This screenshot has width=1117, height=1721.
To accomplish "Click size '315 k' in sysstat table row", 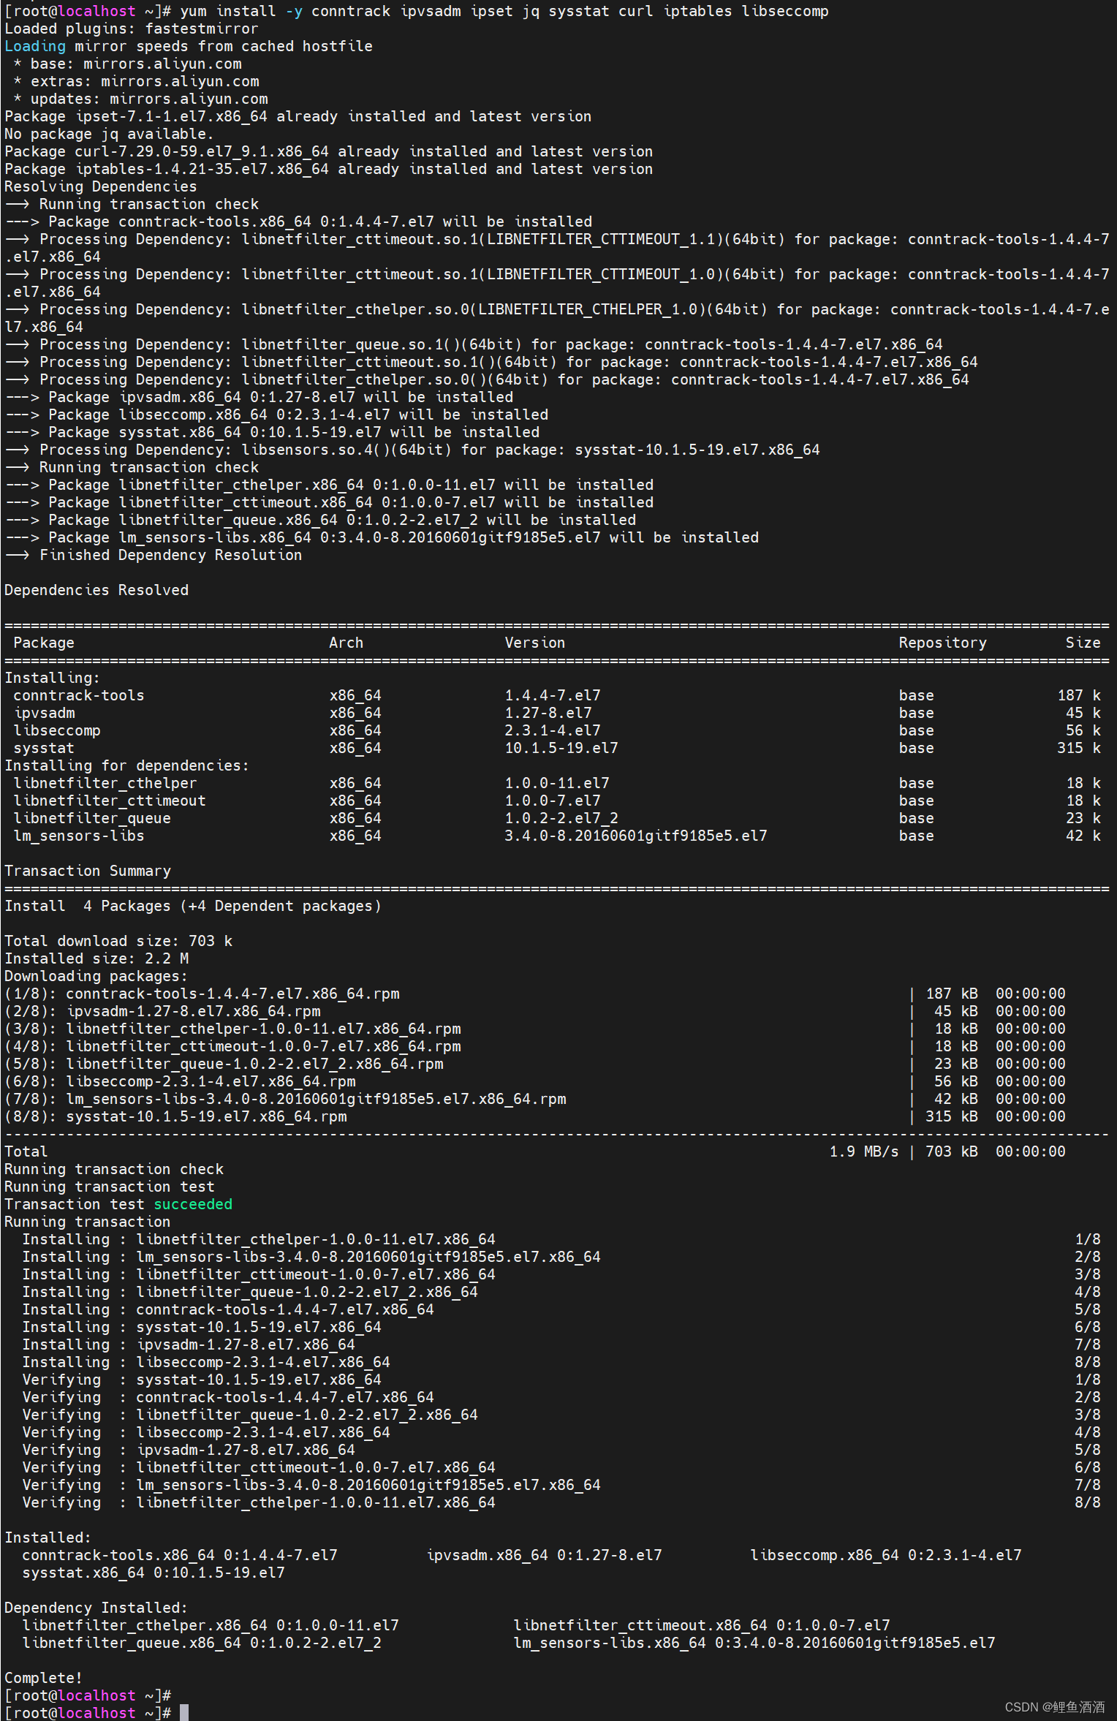I will 1079,748.
